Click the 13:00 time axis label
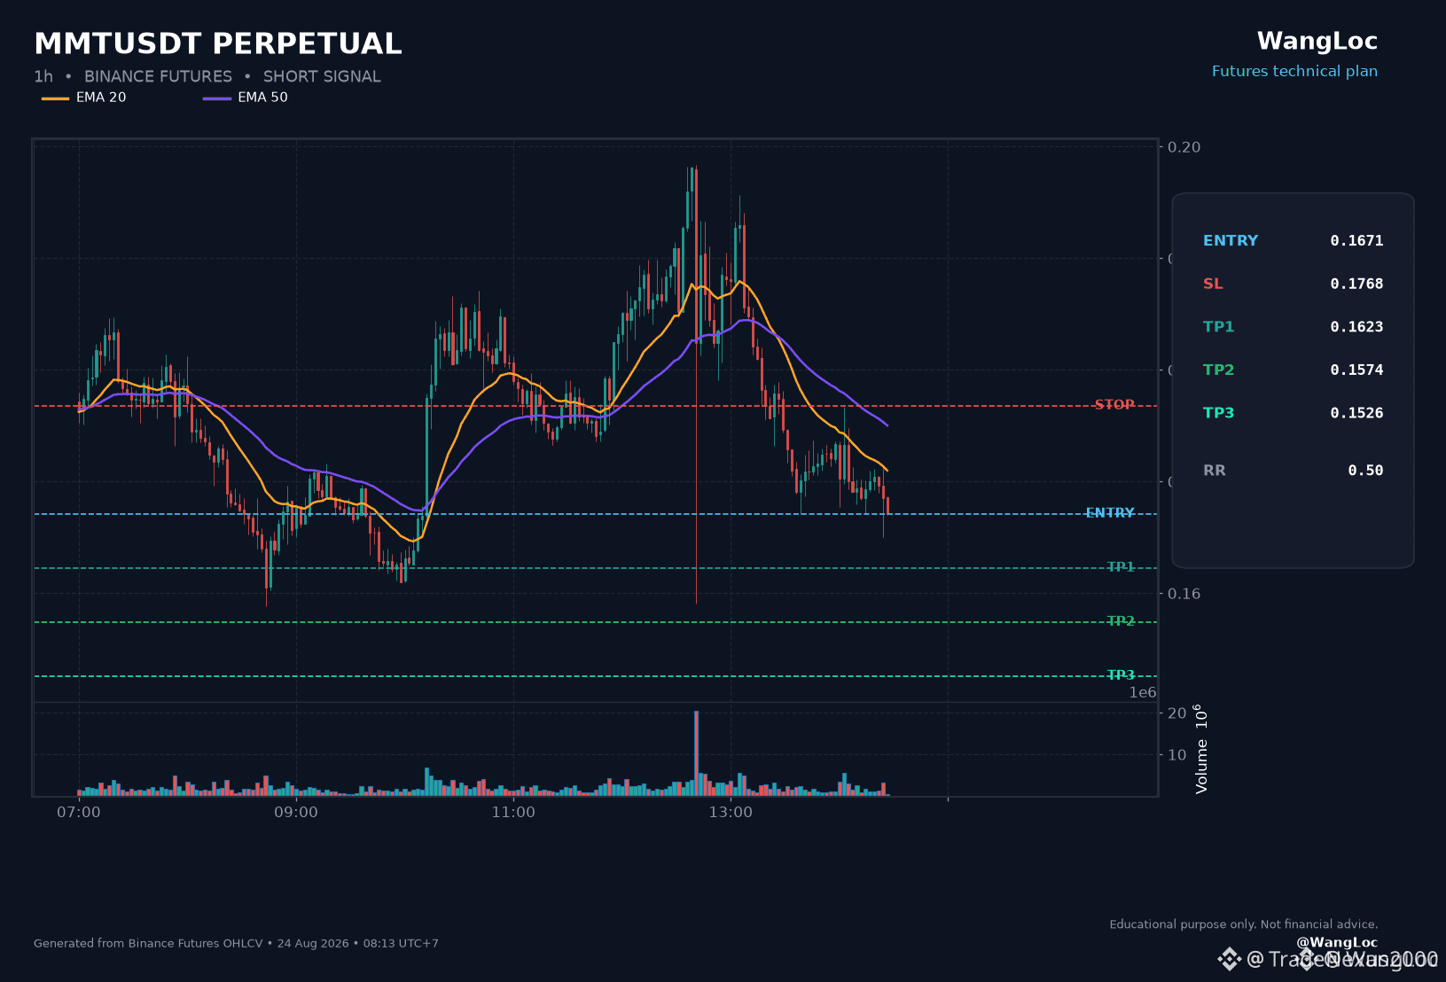 (731, 813)
